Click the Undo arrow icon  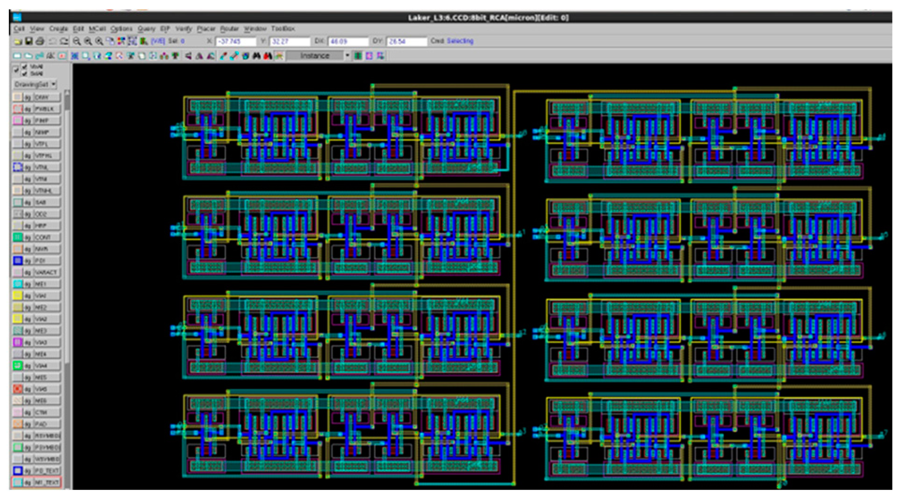[52, 42]
